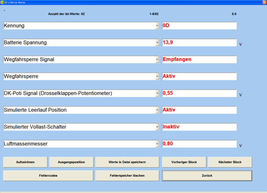Click Fehlerspeicher löschen button
The image size is (267, 193).
coord(127,175)
